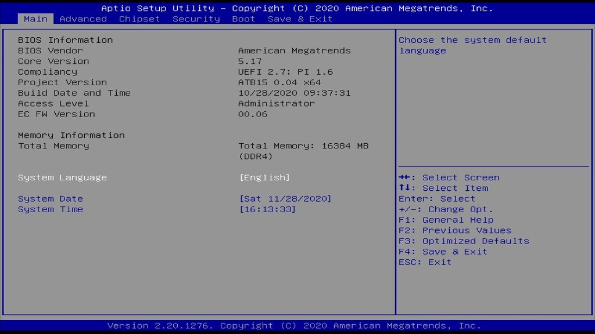595x334 pixels.
Task: Click the Project Version ATB15 value
Action: click(279, 82)
